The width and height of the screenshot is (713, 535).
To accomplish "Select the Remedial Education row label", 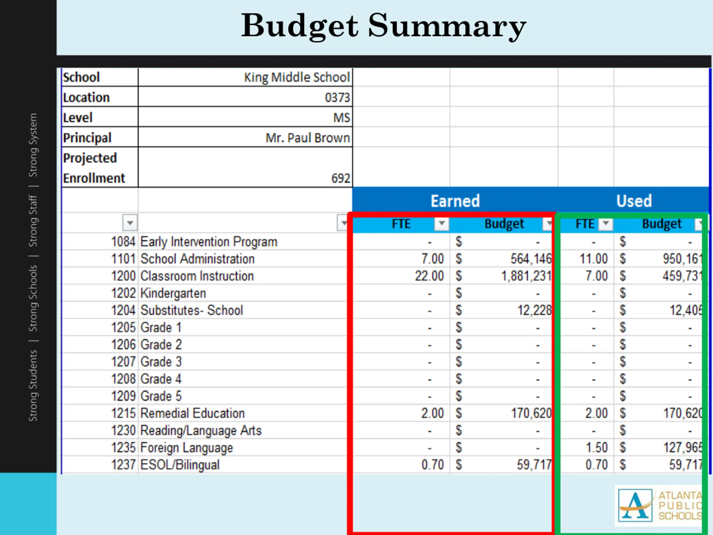I will tap(192, 414).
